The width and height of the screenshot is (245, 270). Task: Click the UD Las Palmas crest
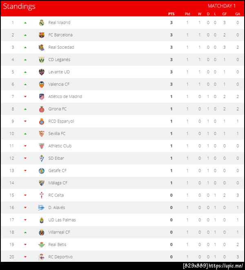(41, 220)
